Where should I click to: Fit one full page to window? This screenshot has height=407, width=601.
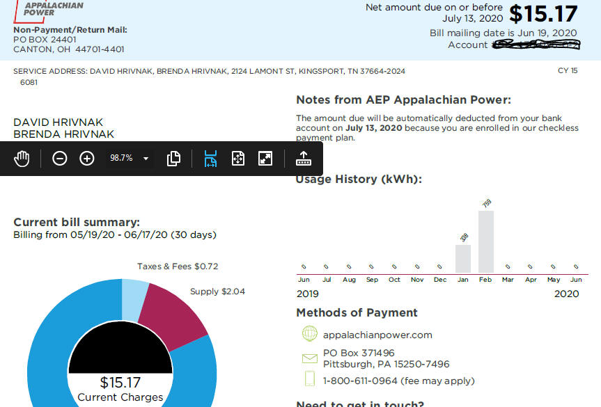click(x=238, y=159)
